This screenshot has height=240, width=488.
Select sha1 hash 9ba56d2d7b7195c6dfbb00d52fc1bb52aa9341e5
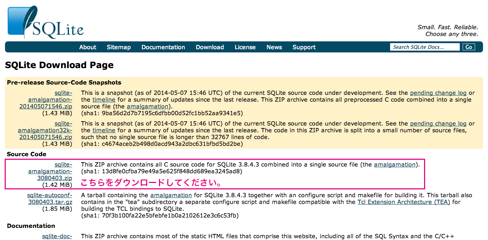point(171,113)
